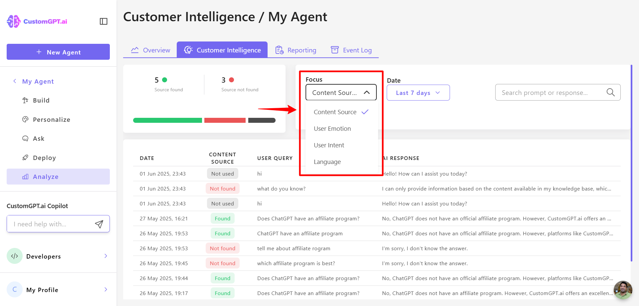Open the Personalize menu item
The height and width of the screenshot is (306, 639).
(58, 119)
